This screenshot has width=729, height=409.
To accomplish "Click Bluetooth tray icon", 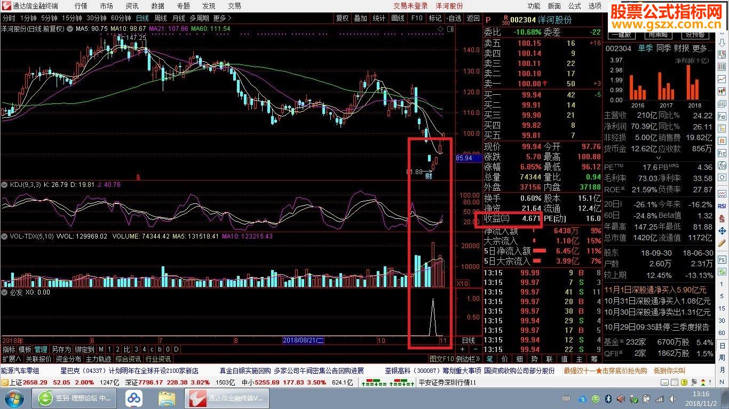I will pos(608,398).
